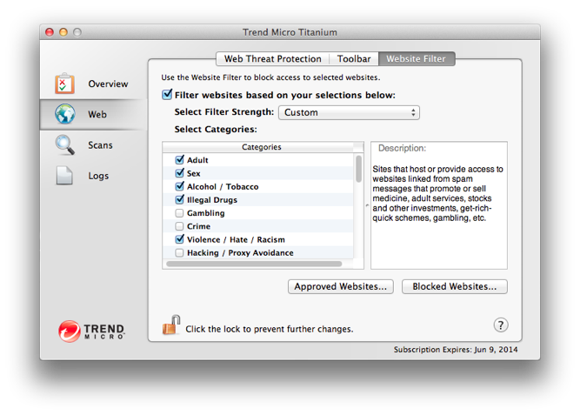
Task: Open the Filter Strength Custom dropdown
Action: [x=349, y=112]
